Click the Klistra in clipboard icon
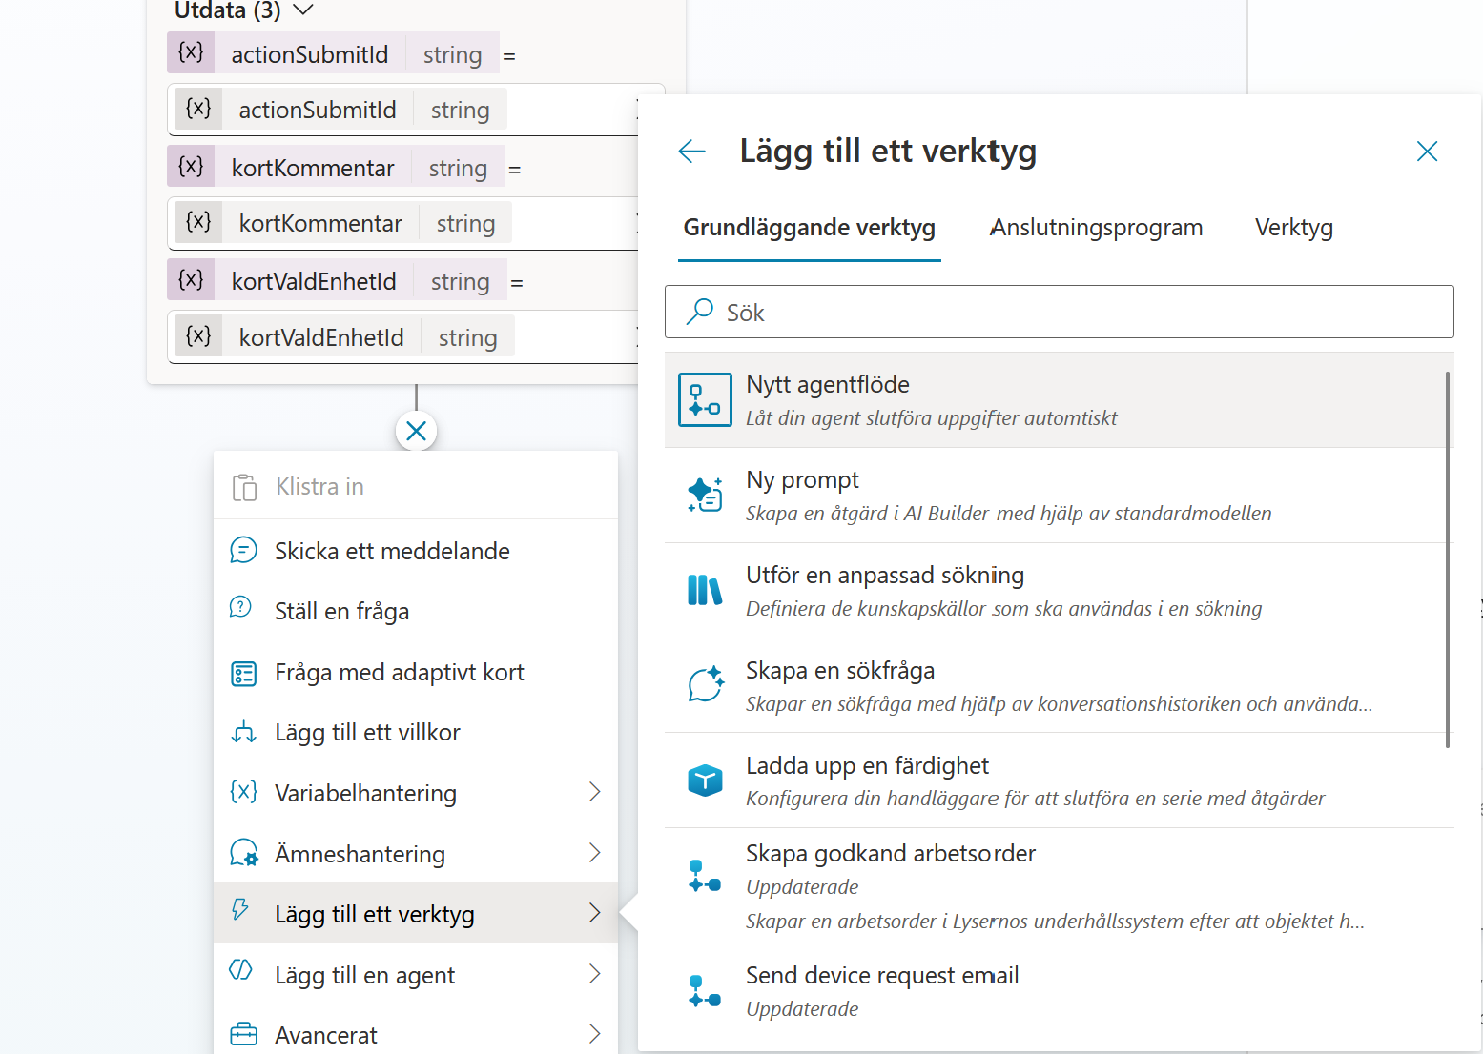The height and width of the screenshot is (1054, 1483). coord(244,487)
